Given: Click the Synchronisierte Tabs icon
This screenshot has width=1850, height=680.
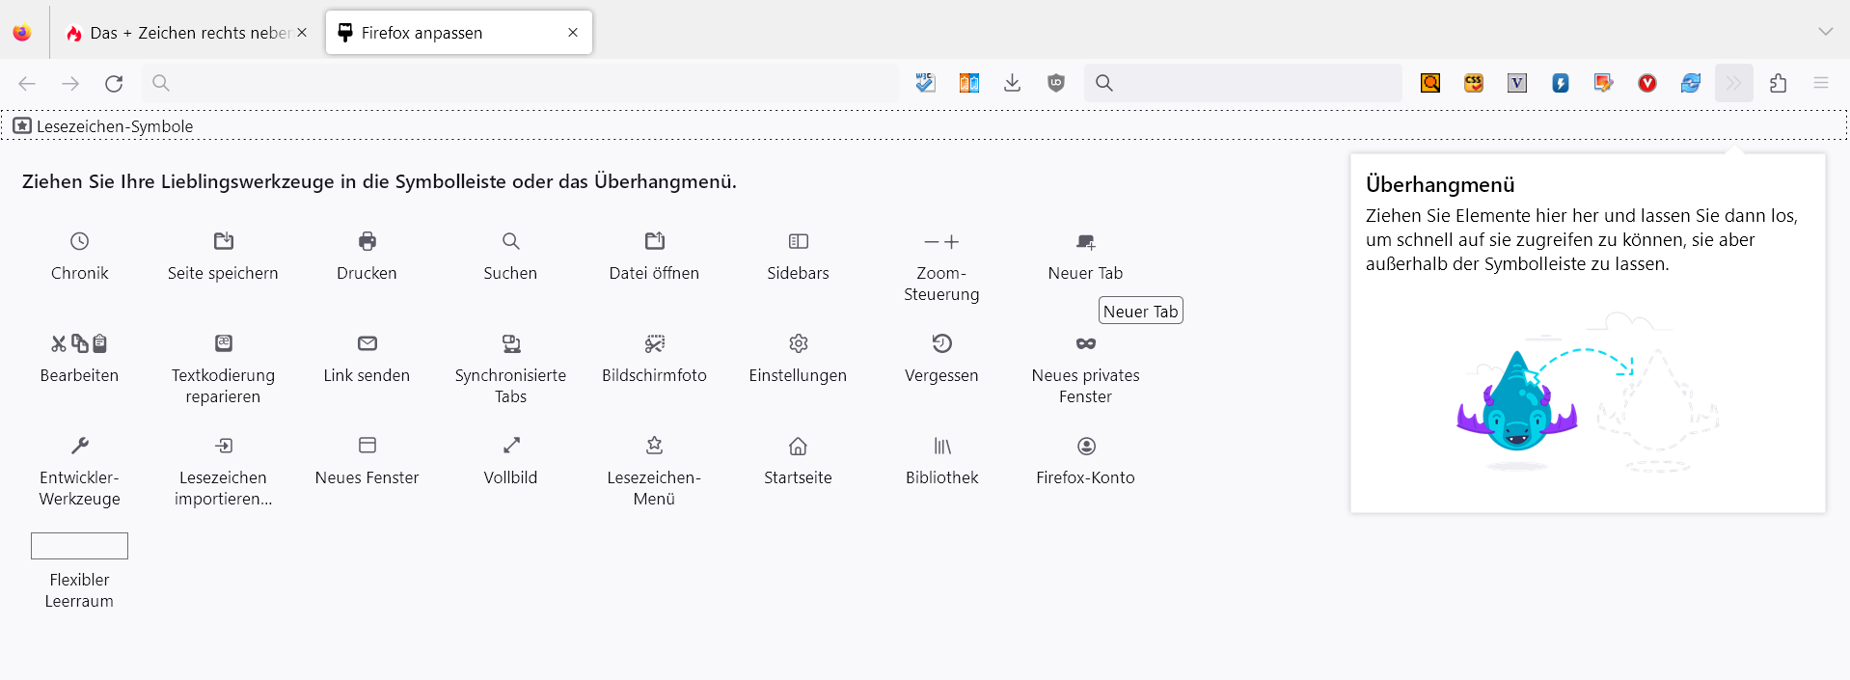Looking at the screenshot, I should pos(510,343).
